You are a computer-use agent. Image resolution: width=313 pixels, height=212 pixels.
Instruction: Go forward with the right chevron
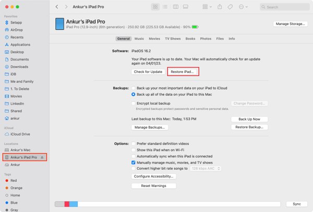click(x=66, y=7)
